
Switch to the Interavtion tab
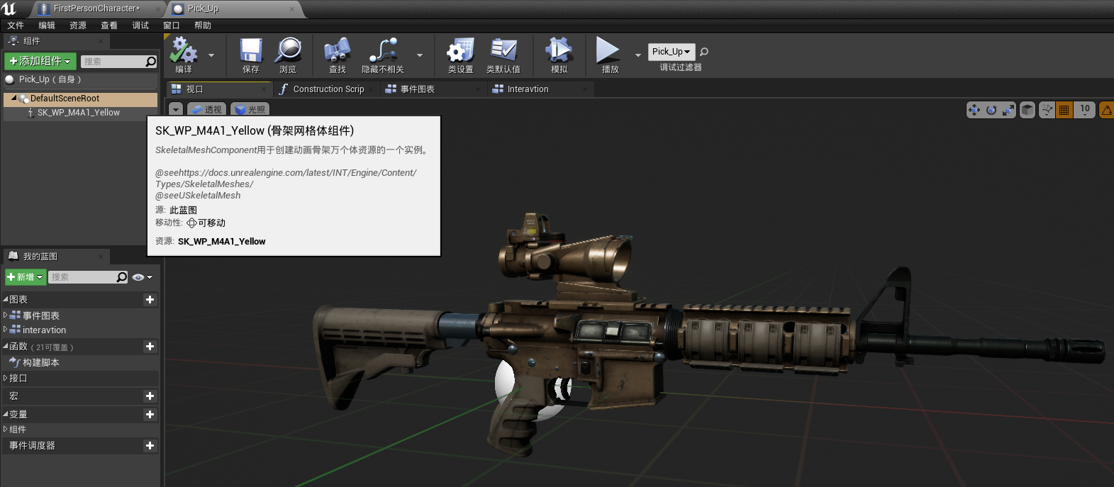pos(540,89)
